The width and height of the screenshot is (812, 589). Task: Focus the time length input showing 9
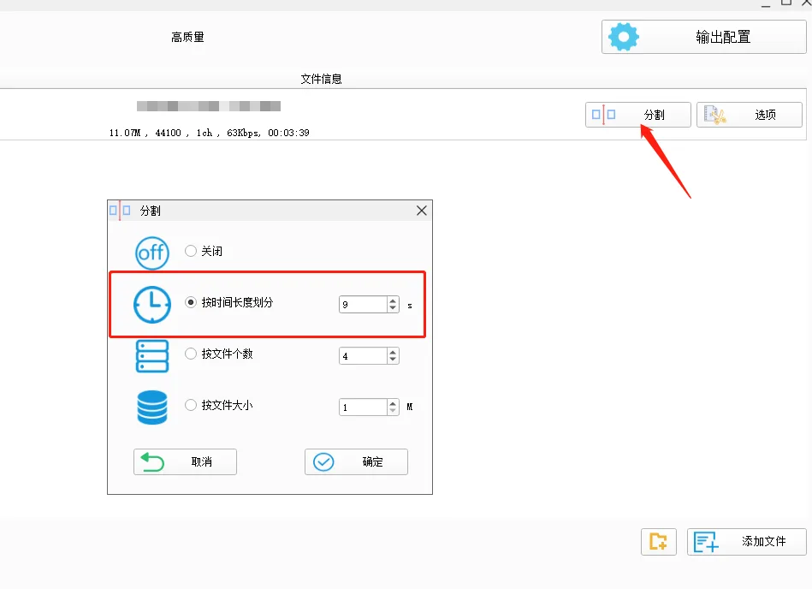pos(364,305)
